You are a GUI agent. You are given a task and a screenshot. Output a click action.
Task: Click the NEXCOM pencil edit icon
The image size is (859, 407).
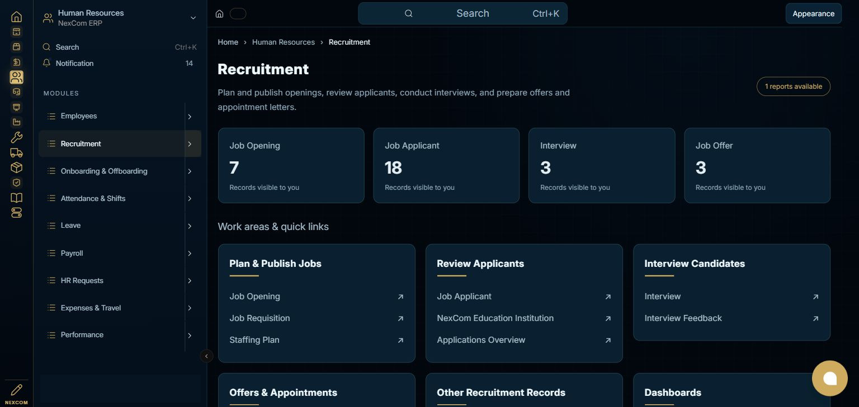(x=17, y=390)
